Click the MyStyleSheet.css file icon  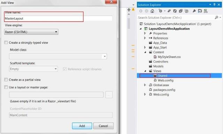[155, 57]
